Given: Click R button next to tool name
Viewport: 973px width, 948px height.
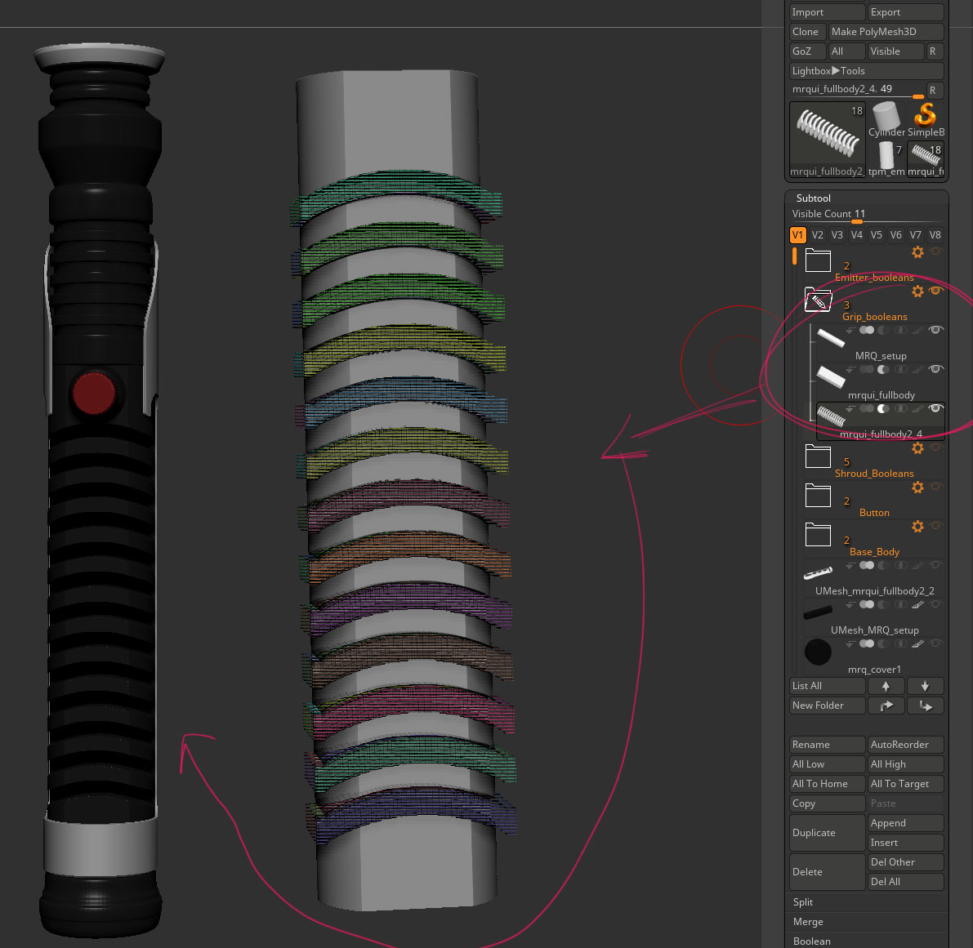Looking at the screenshot, I should point(935,90).
